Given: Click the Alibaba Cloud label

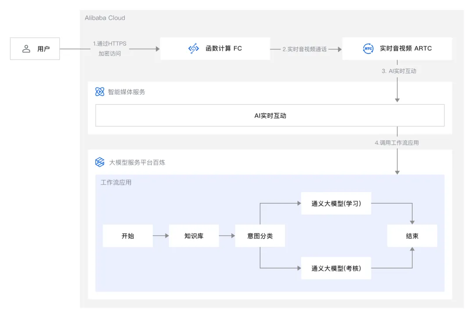Looking at the screenshot, I should click(105, 18).
